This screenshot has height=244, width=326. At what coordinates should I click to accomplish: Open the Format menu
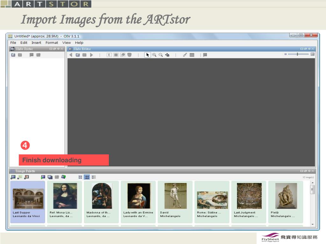[52, 43]
